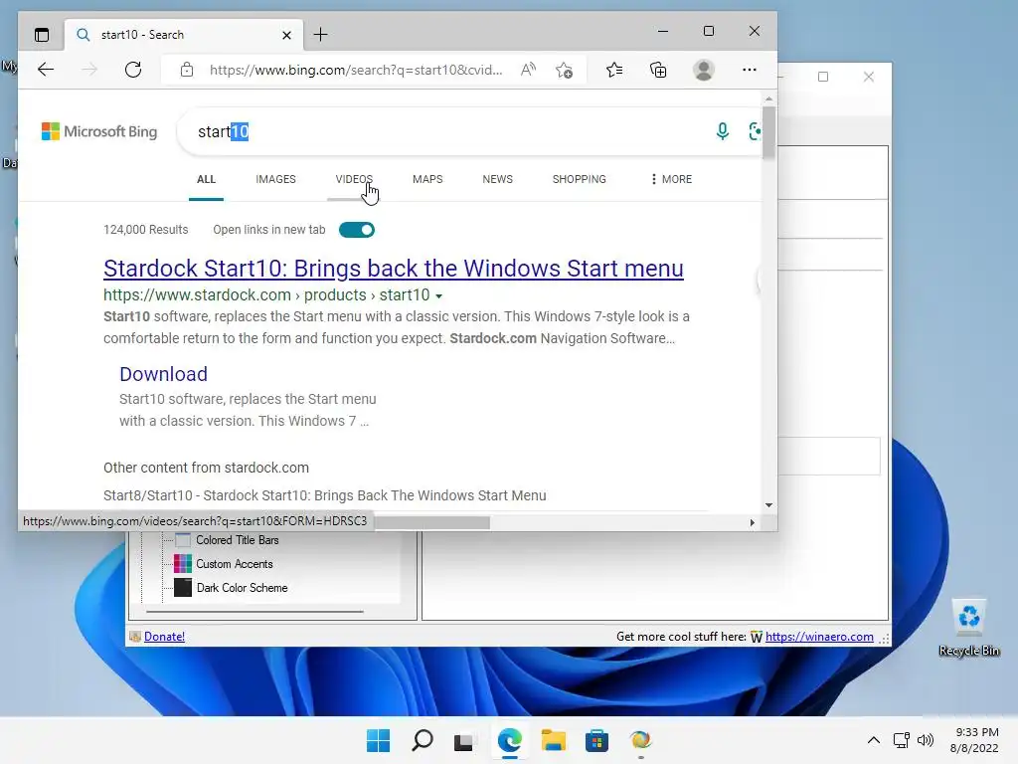Image resolution: width=1018 pixels, height=764 pixels.
Task: Switch to SHOPPING results tab
Action: (580, 179)
